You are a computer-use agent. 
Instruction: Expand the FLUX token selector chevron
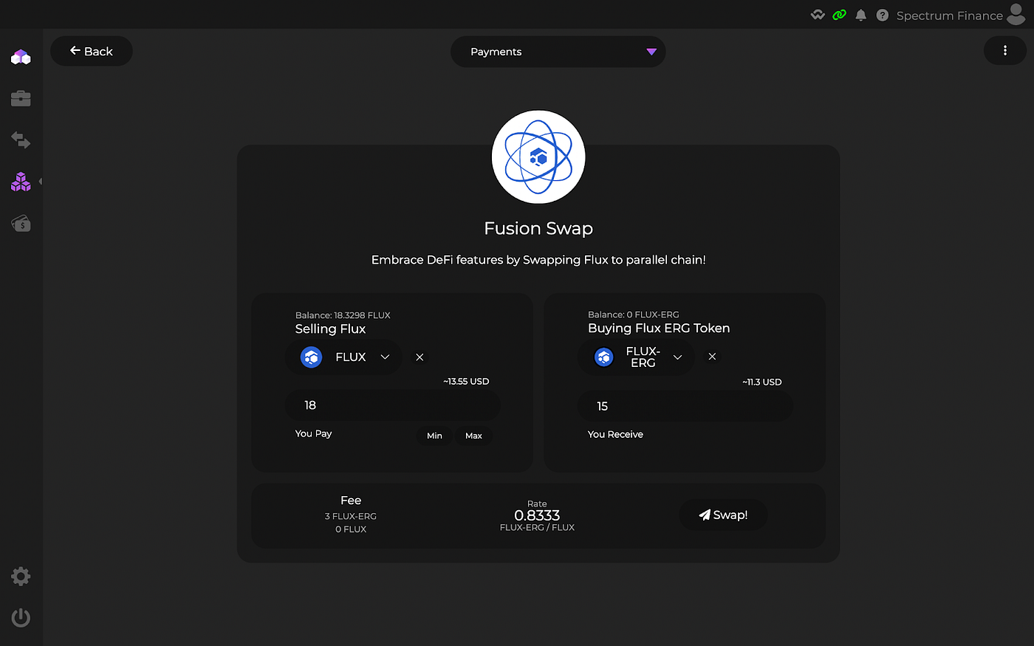(384, 357)
